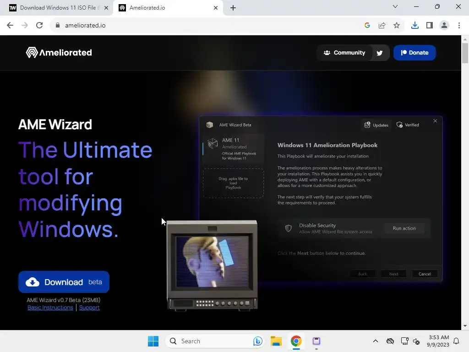
Task: Share this page using the share icon
Action: coord(382,26)
